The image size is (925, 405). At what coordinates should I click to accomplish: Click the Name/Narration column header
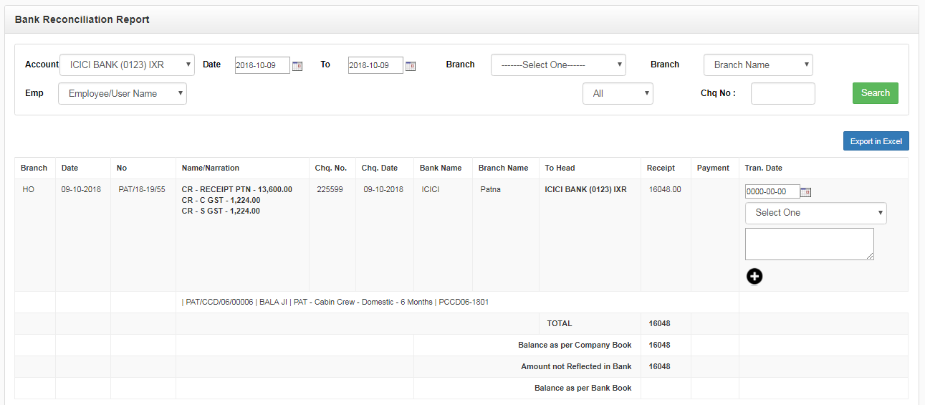click(x=211, y=168)
